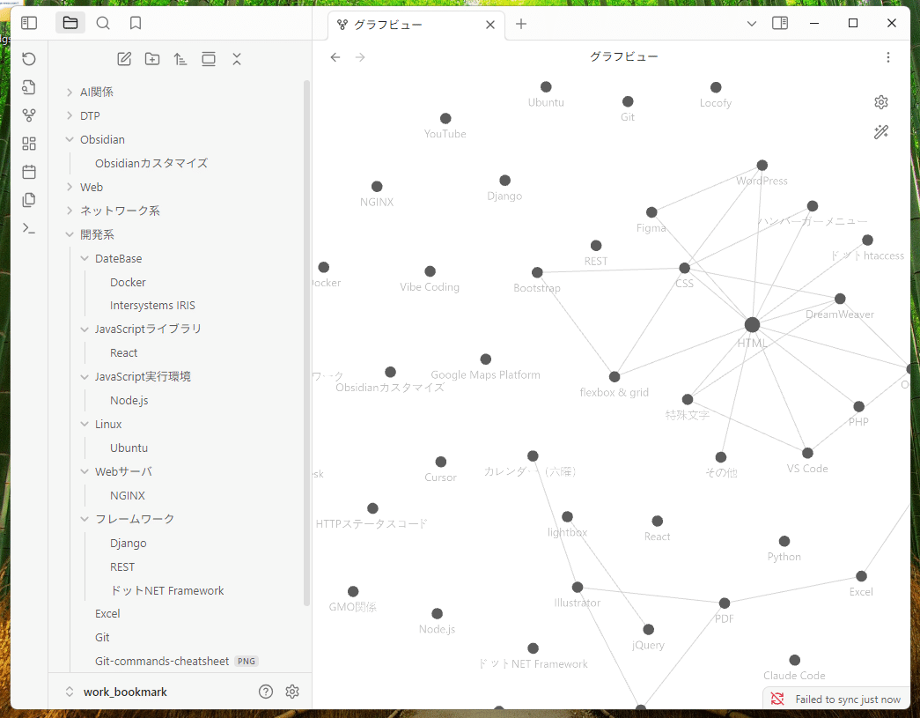Image resolution: width=920 pixels, height=718 pixels.
Task: Open the Ubuntu note in tree
Action: coord(129,448)
